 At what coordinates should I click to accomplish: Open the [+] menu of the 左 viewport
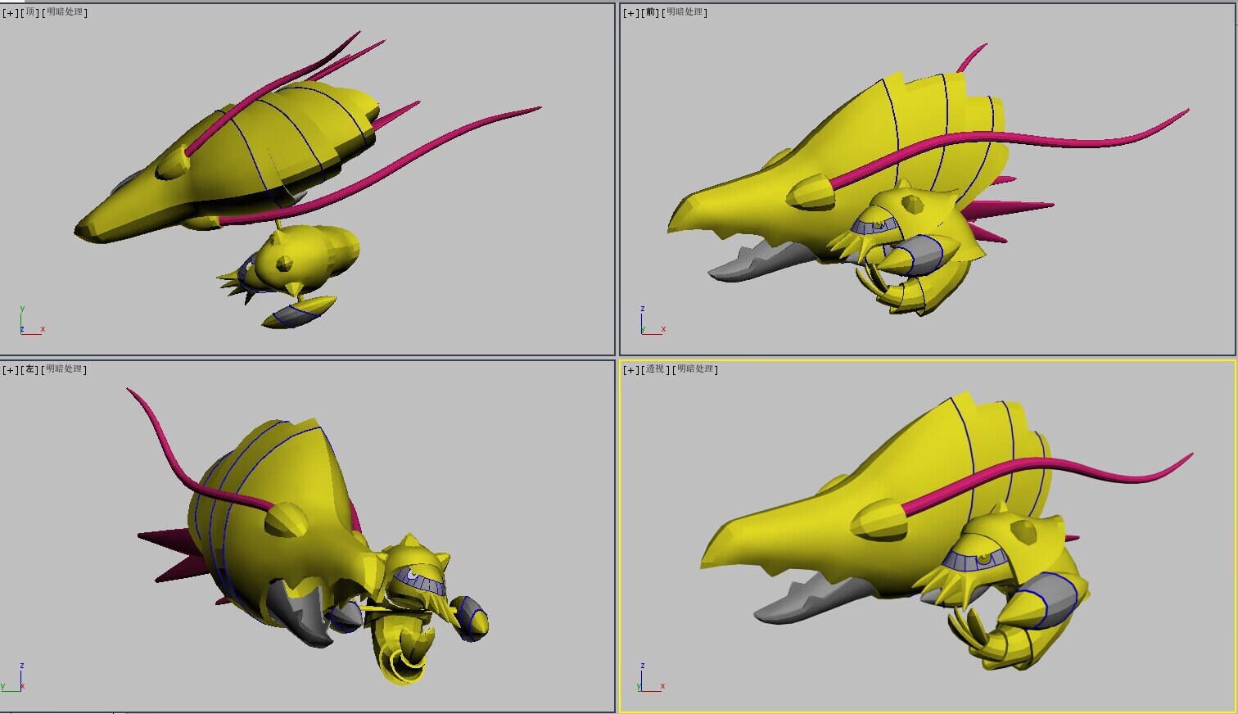[10, 369]
